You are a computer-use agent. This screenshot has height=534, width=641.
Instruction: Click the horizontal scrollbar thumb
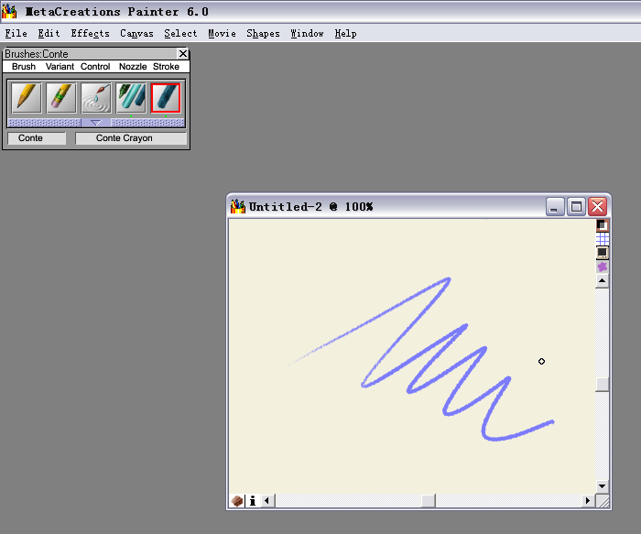pos(428,500)
